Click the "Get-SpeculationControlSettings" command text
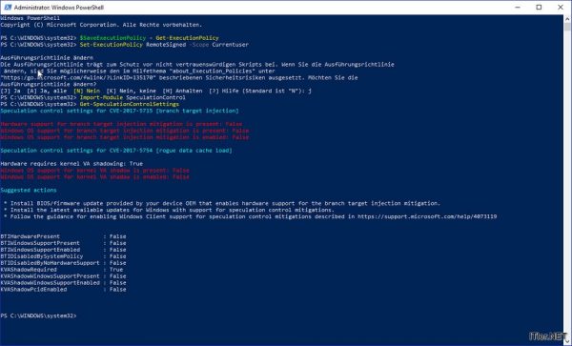The image size is (572, 346). point(130,104)
